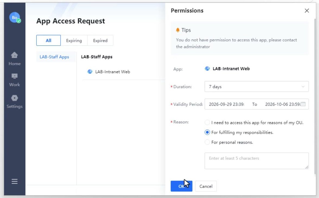Click the 'LAB-Intranet Web' name in Permissions panel
Viewport: 319px width, 198px height.
(x=231, y=69)
